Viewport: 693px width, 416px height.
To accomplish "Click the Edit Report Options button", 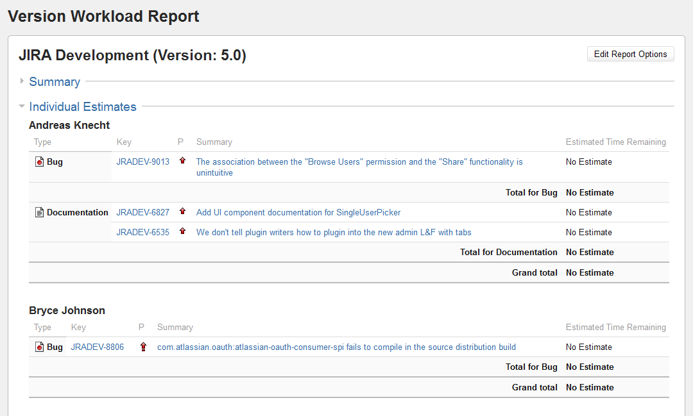I will coord(630,54).
